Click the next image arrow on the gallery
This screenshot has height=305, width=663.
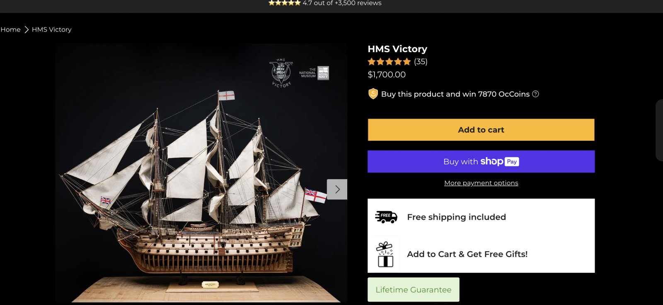[x=337, y=190]
